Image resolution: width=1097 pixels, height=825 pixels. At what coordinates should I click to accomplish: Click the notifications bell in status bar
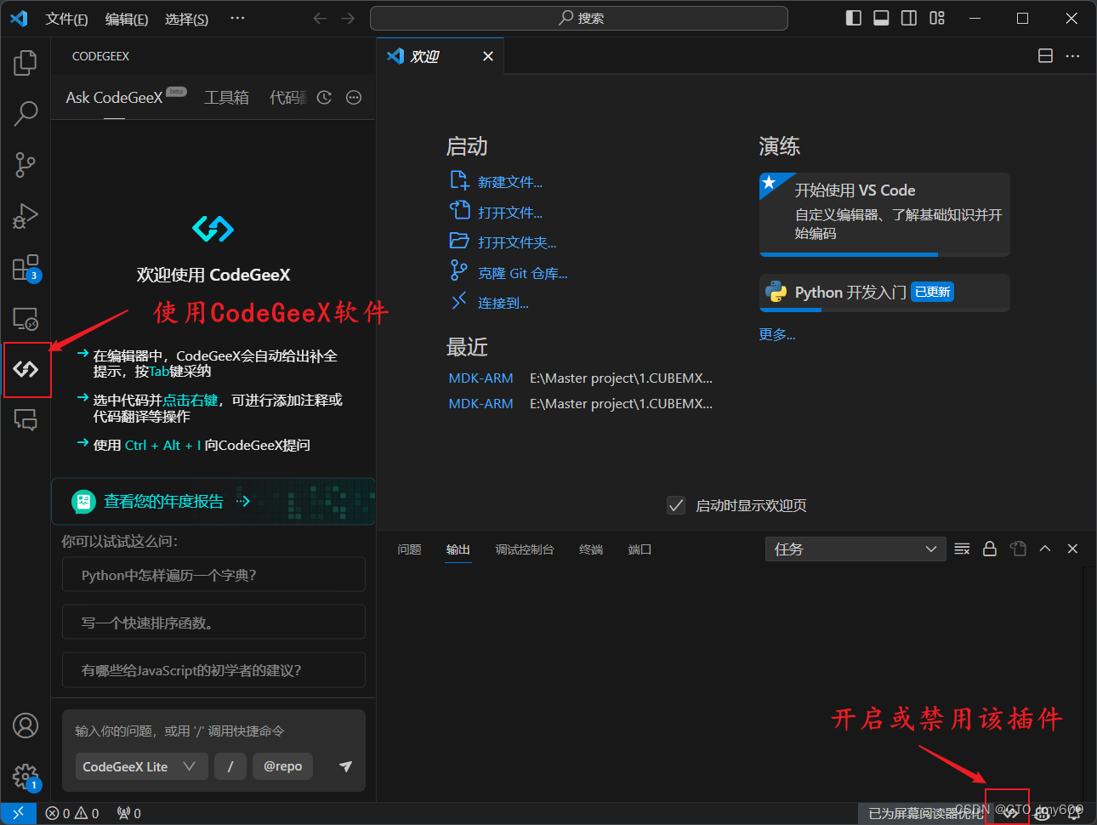1075,813
